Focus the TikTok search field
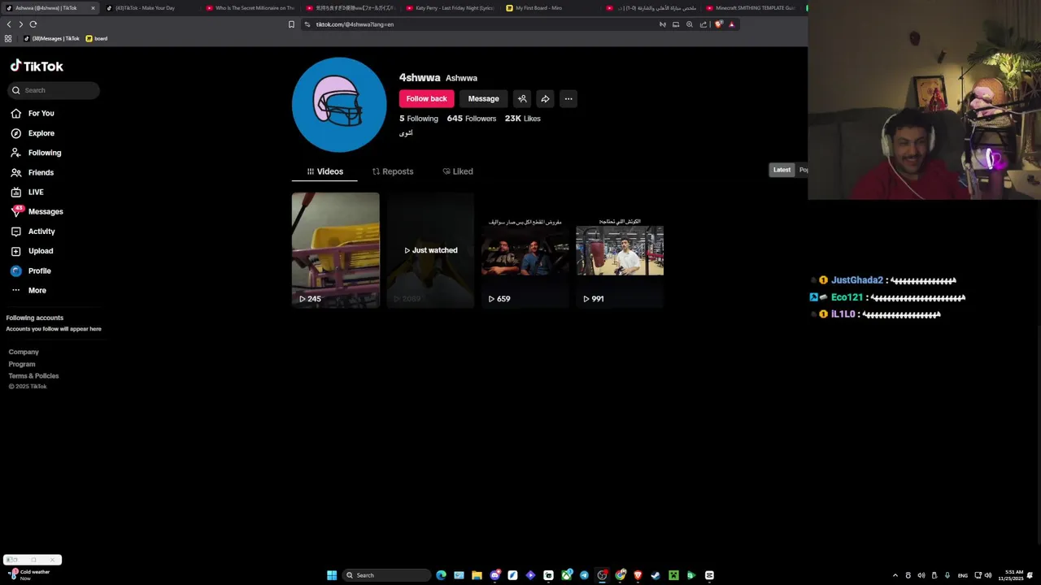The width and height of the screenshot is (1041, 585). coord(54,90)
